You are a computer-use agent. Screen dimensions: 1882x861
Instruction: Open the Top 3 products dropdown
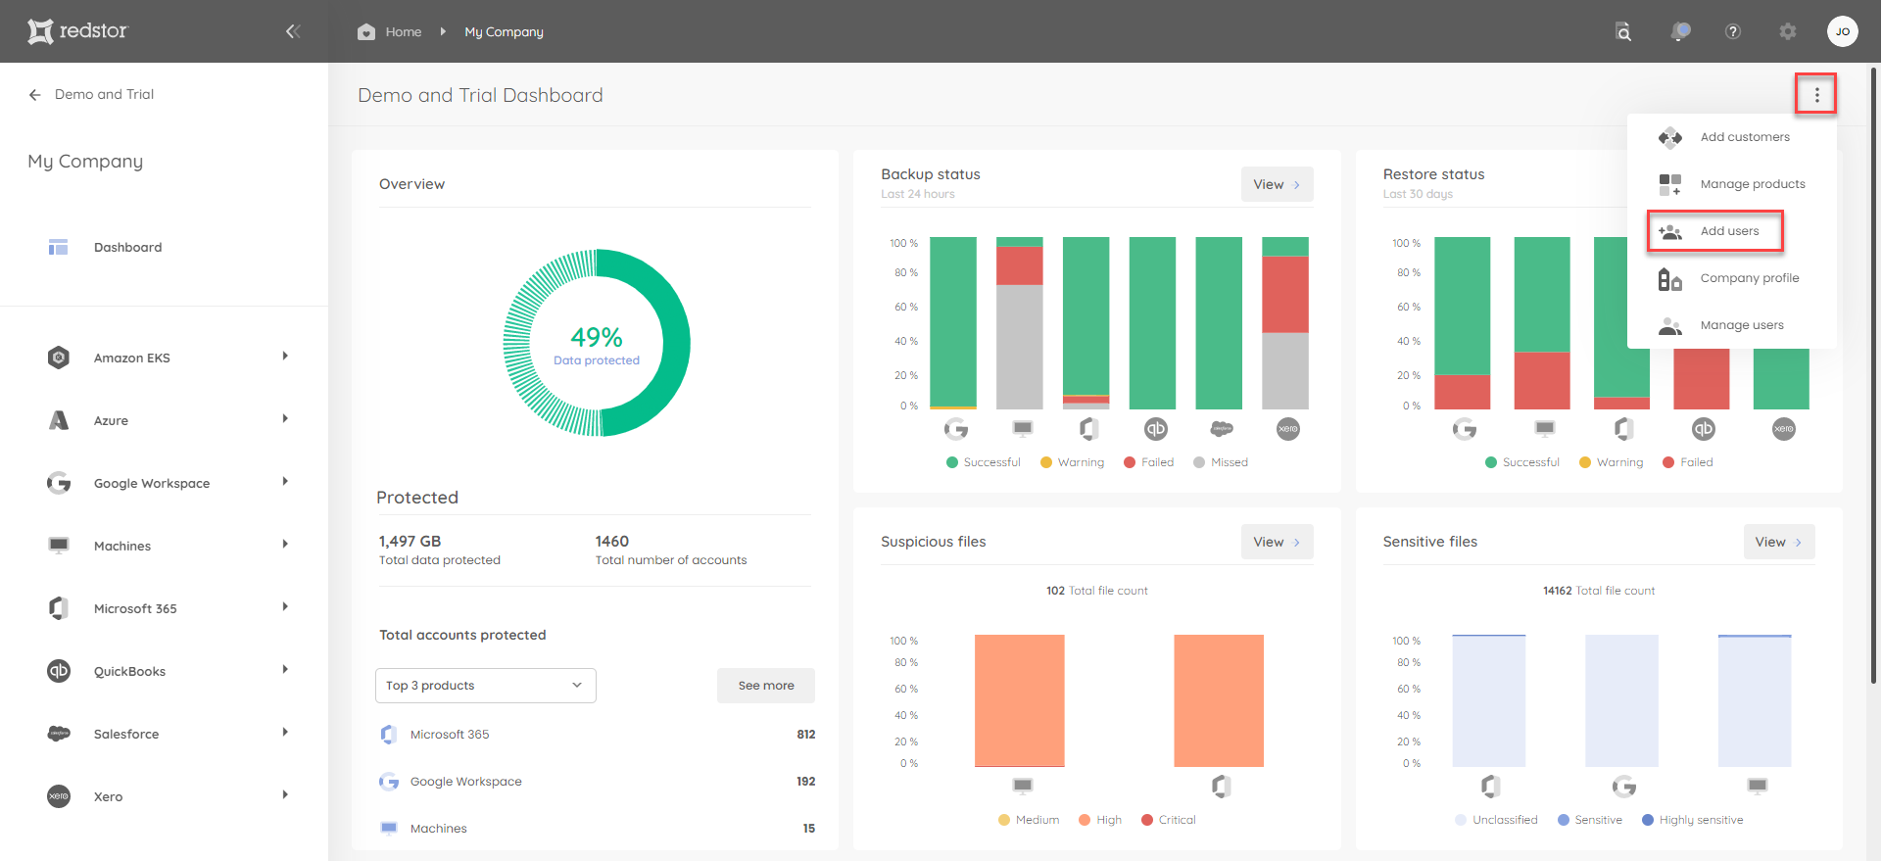[x=486, y=686]
